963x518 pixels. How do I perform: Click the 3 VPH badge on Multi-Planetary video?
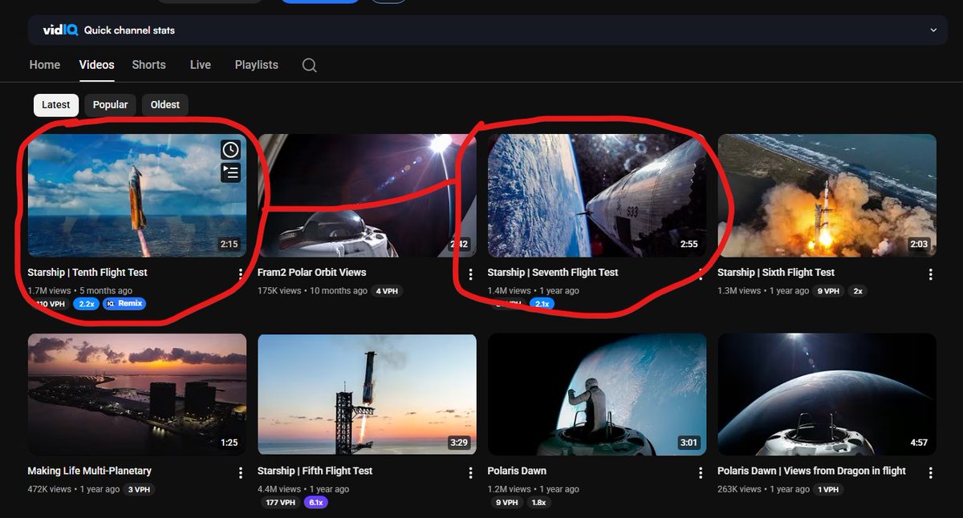tap(140, 489)
